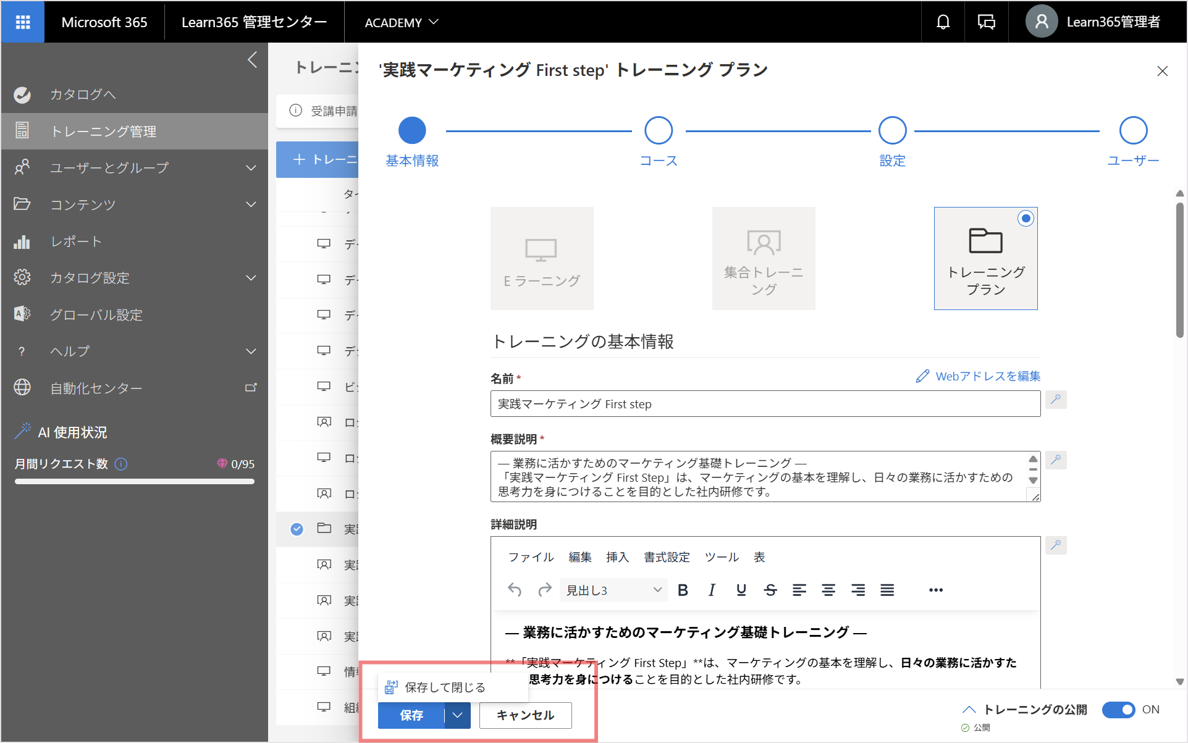1188x743 pixels.
Task: Click AI wand next to 詳細説明 editor
Action: pyautogui.click(x=1056, y=545)
